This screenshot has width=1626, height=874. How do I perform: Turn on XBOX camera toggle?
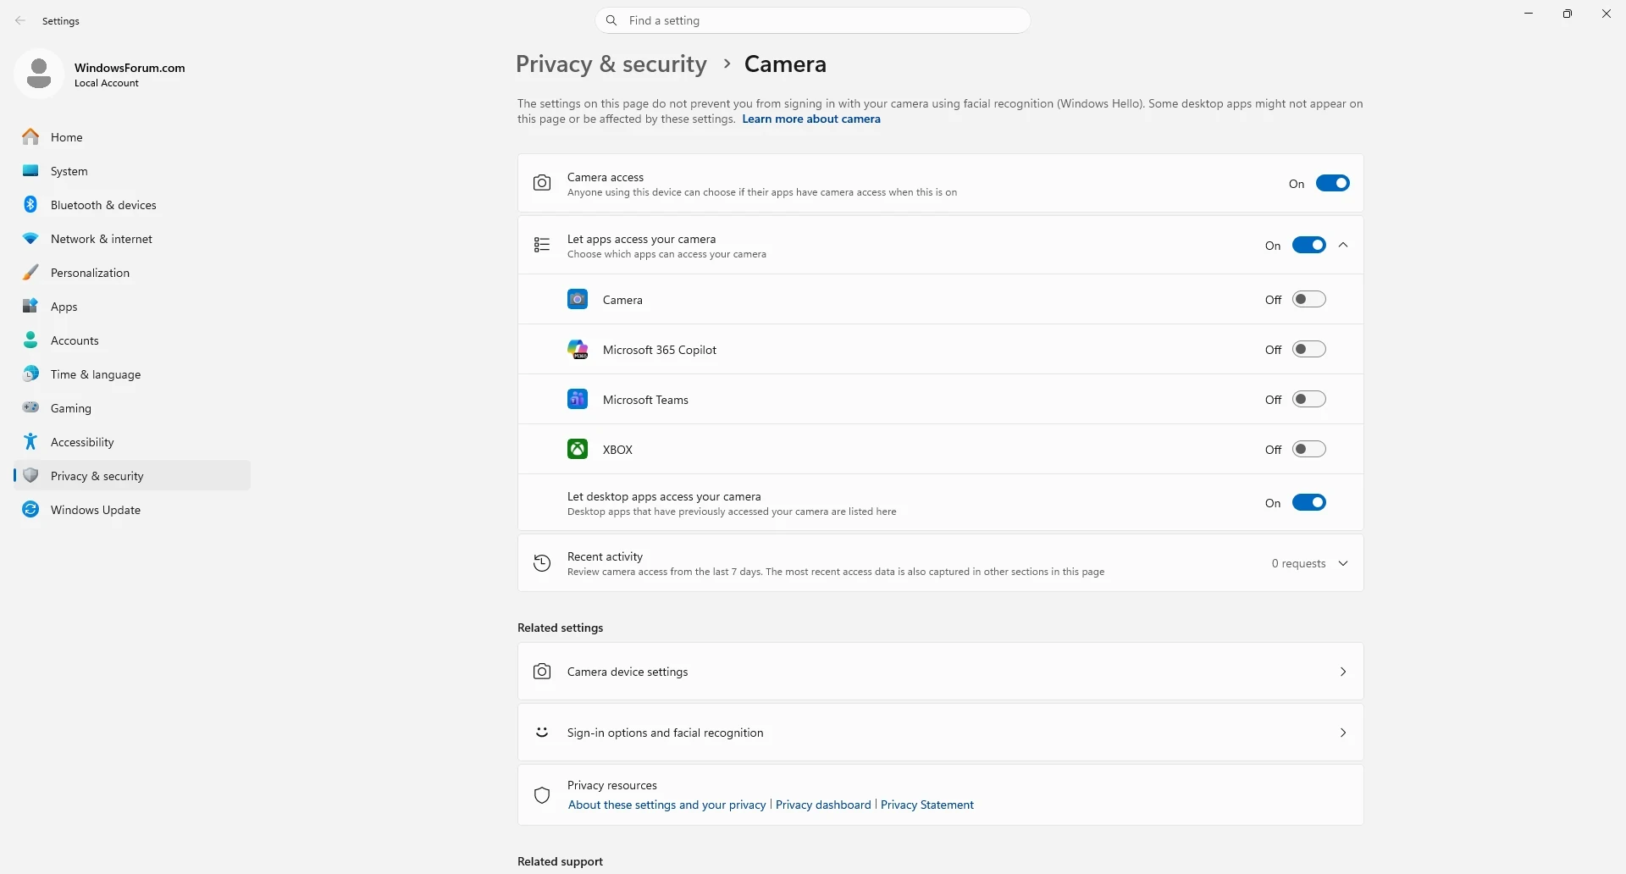point(1309,449)
